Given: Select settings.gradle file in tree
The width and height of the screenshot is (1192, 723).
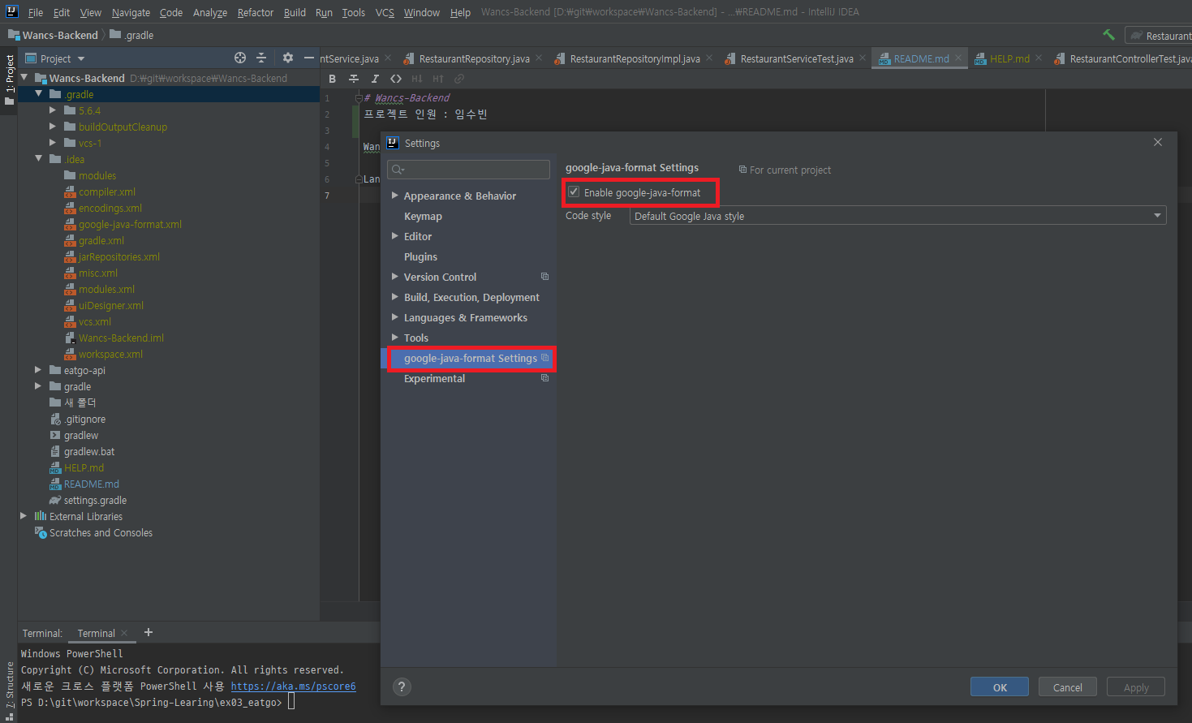Looking at the screenshot, I should (95, 500).
